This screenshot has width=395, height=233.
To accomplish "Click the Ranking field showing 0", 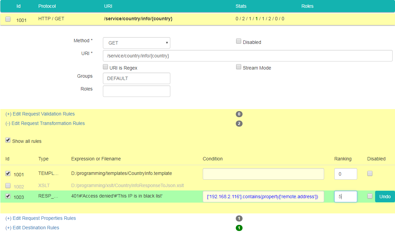I will click(345, 174).
